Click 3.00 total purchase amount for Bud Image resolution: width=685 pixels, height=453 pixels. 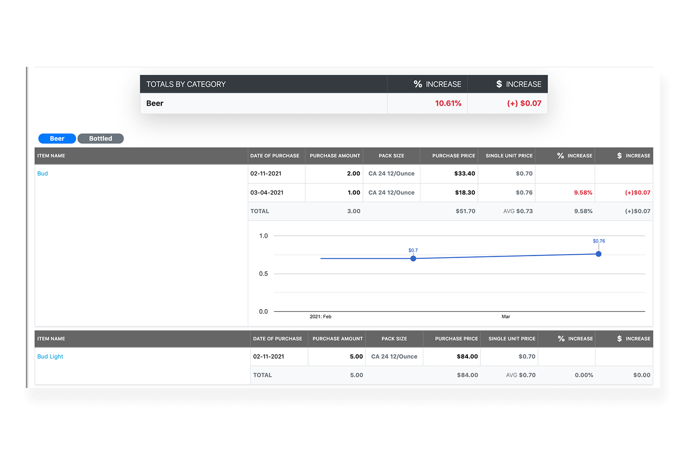pos(354,211)
